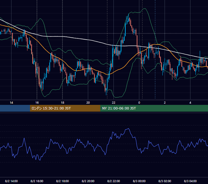This screenshot has height=184, width=208.
Task: Click hour label 14 on chart axis
Action: pos(11,103)
